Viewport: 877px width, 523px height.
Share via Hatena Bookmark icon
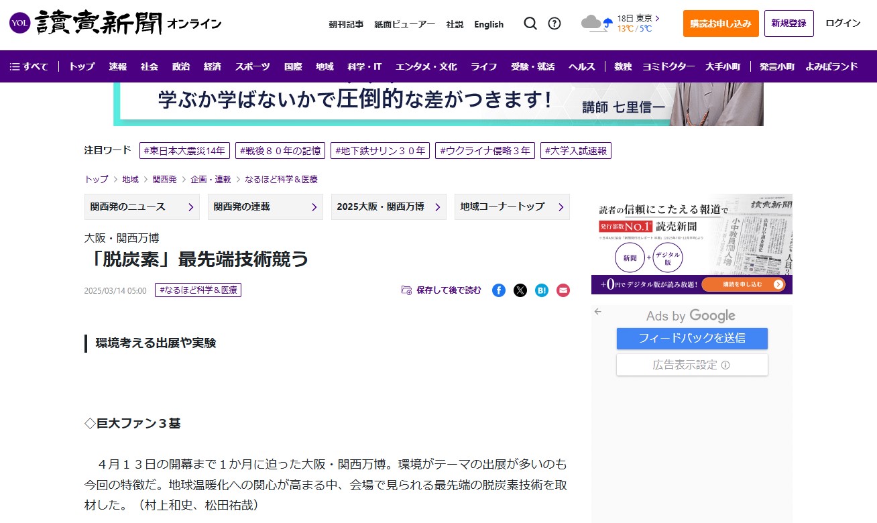(542, 290)
